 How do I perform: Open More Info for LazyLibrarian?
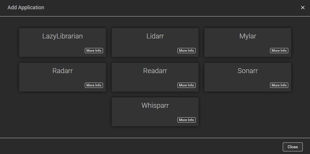pyautogui.click(x=94, y=51)
